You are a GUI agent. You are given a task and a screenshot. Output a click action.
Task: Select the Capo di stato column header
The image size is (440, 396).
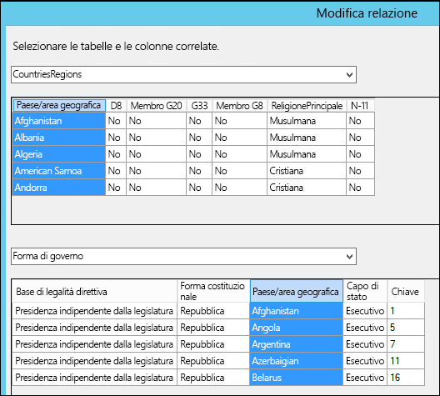(x=365, y=291)
